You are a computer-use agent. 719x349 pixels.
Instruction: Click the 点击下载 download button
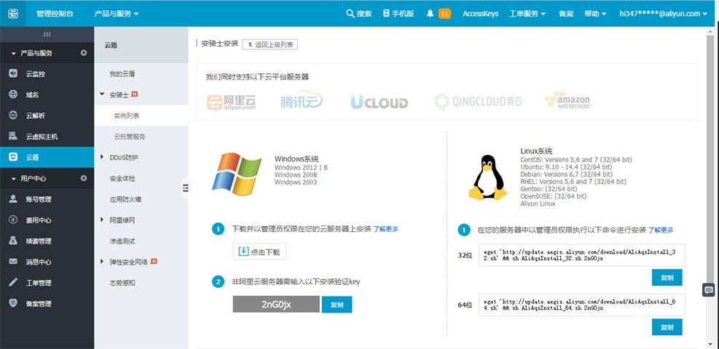259,252
